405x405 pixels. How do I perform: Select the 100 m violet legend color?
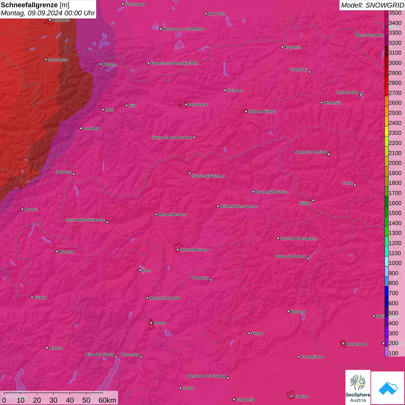[386, 351]
